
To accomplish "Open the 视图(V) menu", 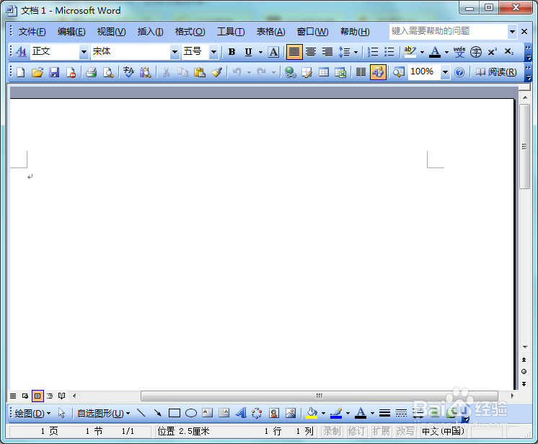I will 111,32.
